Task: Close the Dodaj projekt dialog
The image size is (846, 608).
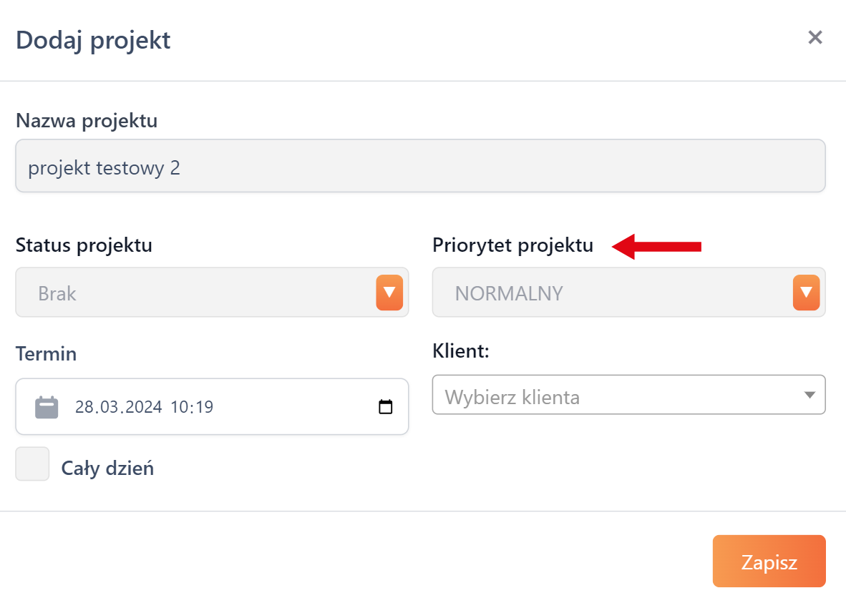Action: click(815, 37)
